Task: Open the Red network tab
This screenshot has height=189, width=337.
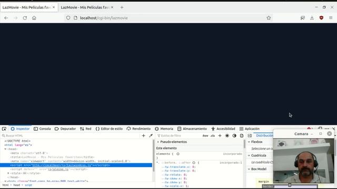Action: 85,129
